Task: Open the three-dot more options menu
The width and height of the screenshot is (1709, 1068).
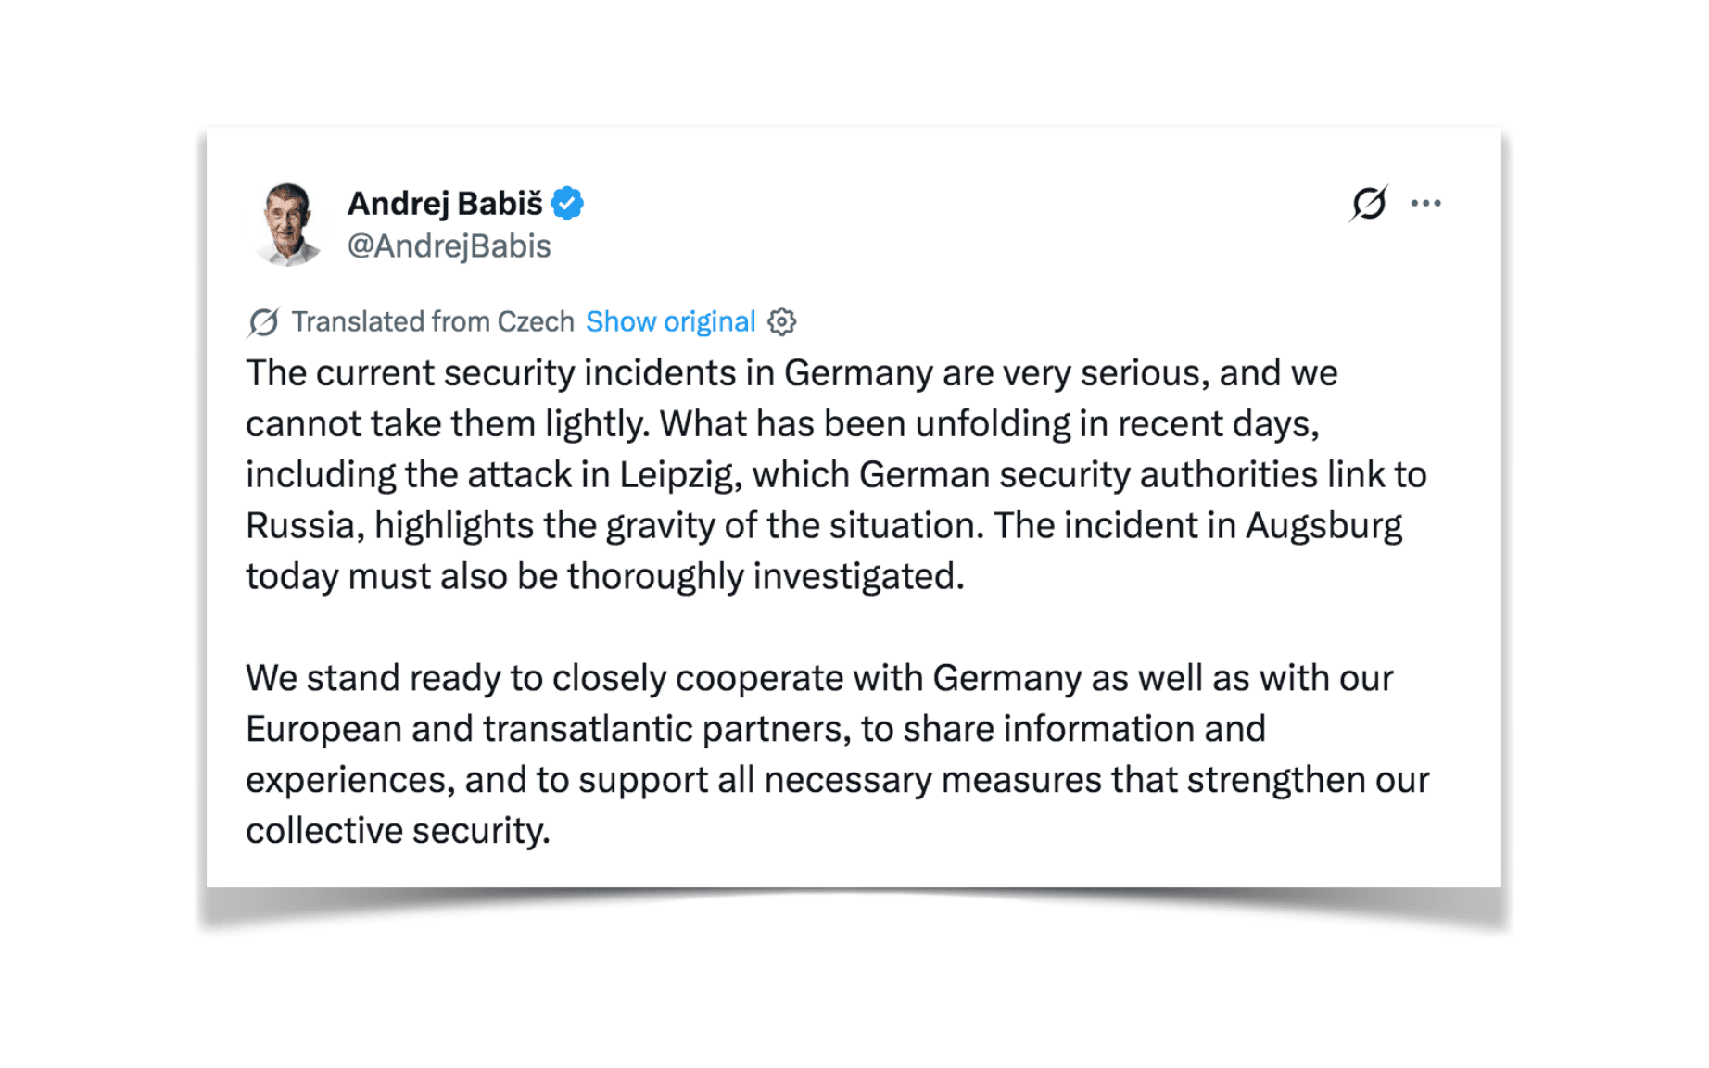Action: tap(1425, 203)
